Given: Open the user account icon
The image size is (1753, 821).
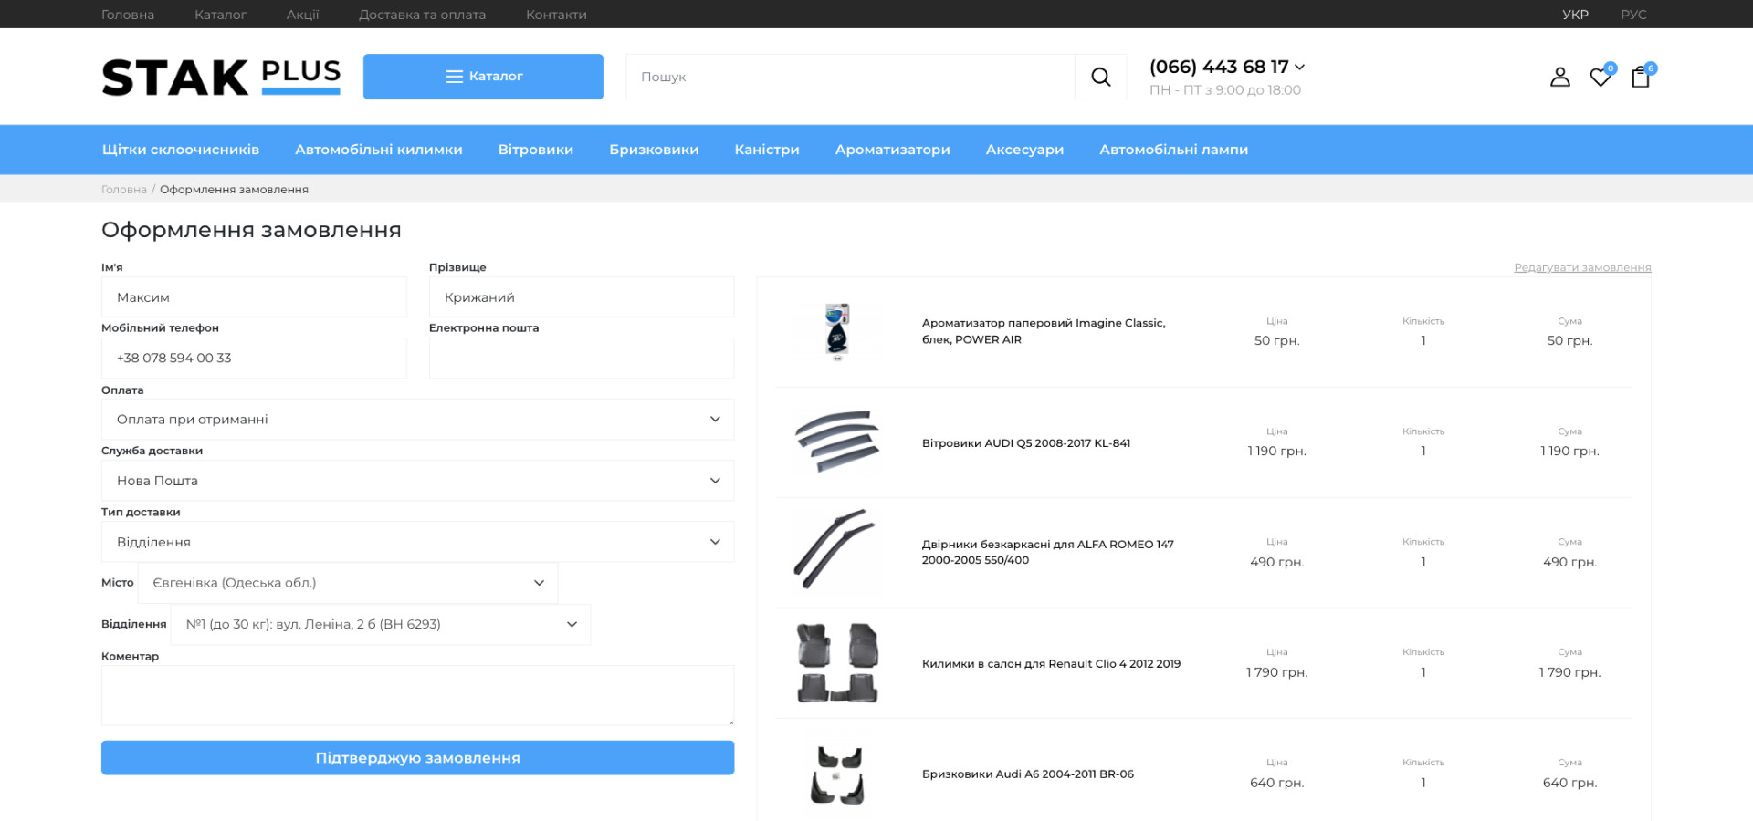Looking at the screenshot, I should (x=1559, y=78).
